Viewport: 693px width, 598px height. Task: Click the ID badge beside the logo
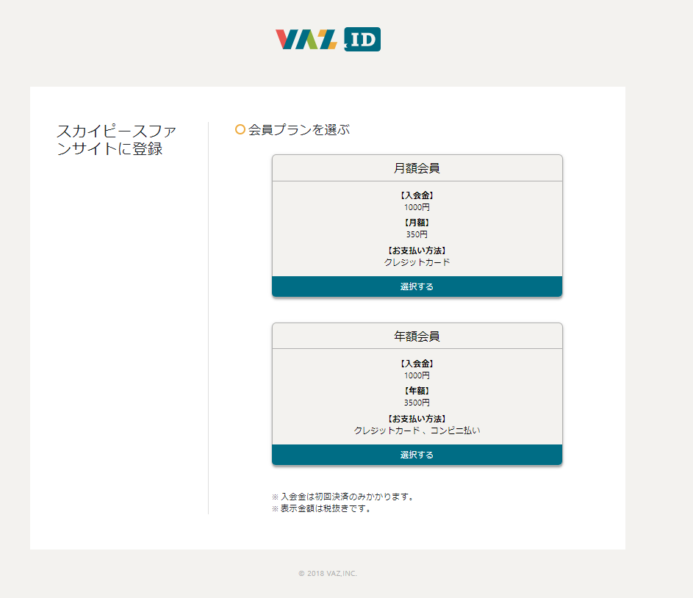coord(362,40)
